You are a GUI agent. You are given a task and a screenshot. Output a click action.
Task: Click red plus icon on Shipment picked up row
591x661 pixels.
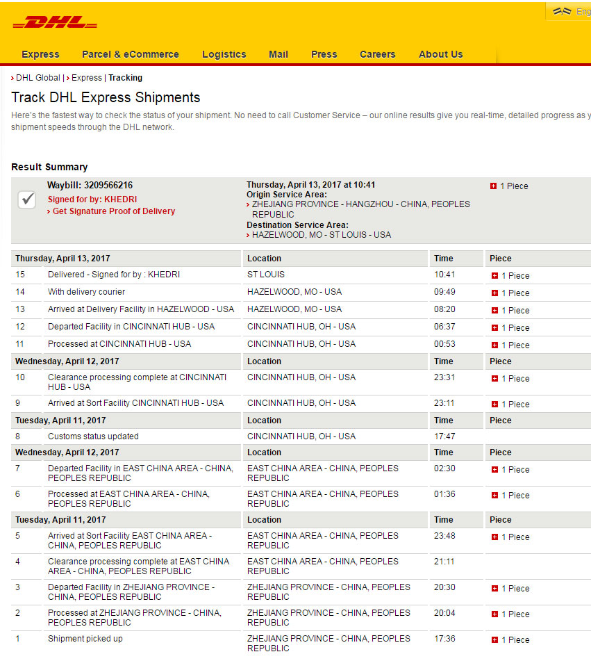494,640
